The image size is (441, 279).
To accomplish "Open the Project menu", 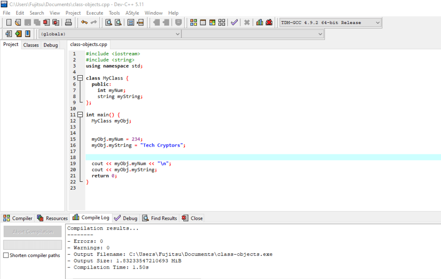I will (73, 13).
